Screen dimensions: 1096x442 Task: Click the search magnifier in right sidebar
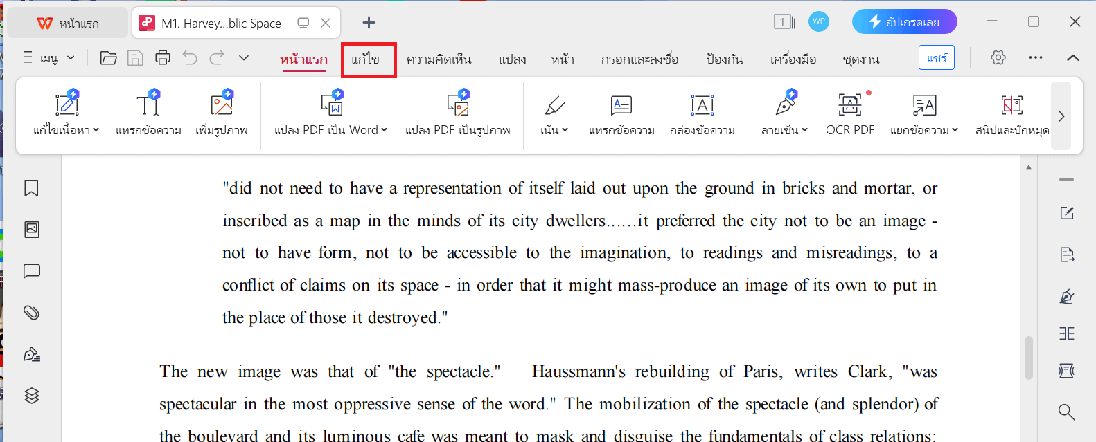coord(1066,412)
